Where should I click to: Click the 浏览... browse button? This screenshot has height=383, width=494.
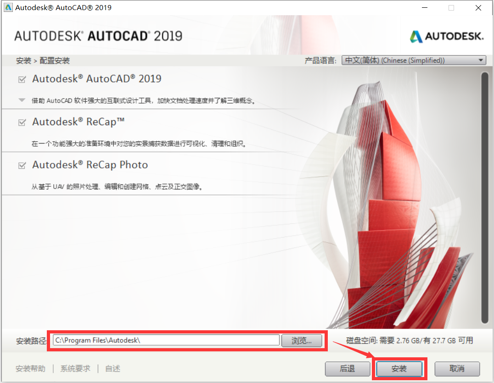[x=302, y=340]
